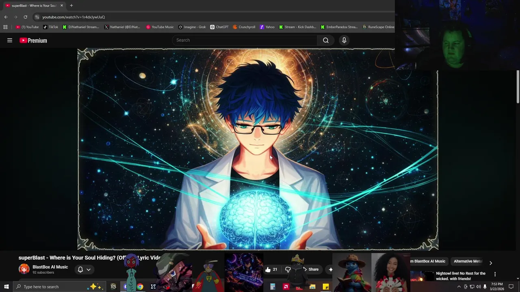Image resolution: width=520 pixels, height=292 pixels.
Task: Click the browser forward arrow
Action: [15, 17]
